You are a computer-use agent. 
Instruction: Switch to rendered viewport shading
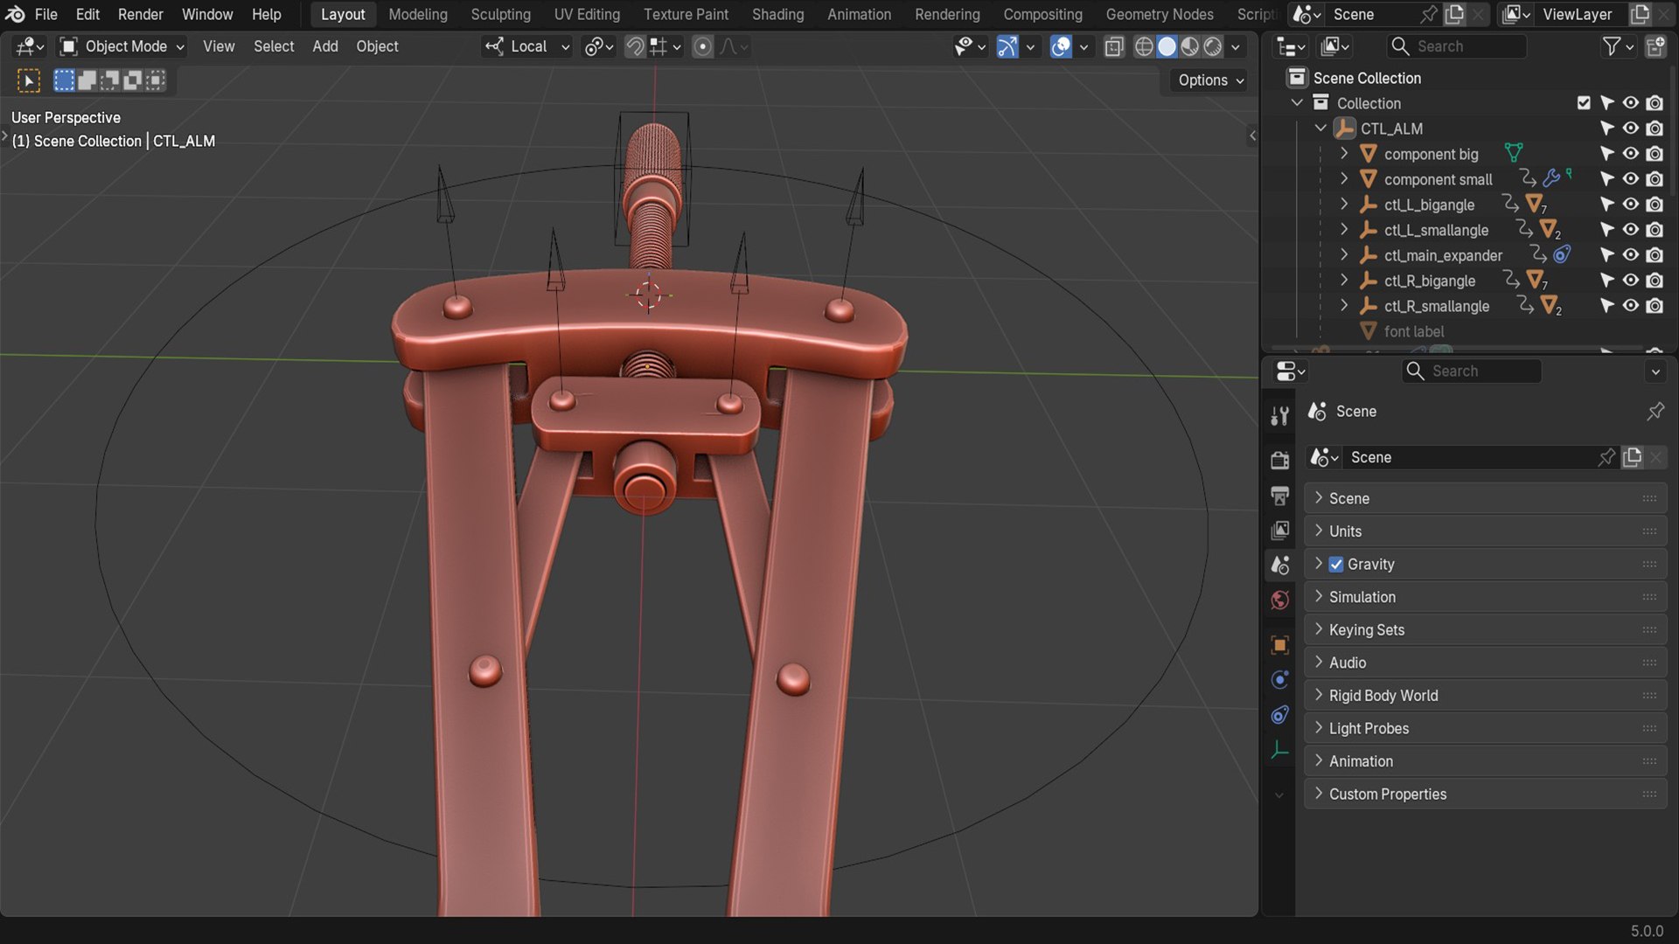coord(1212,46)
